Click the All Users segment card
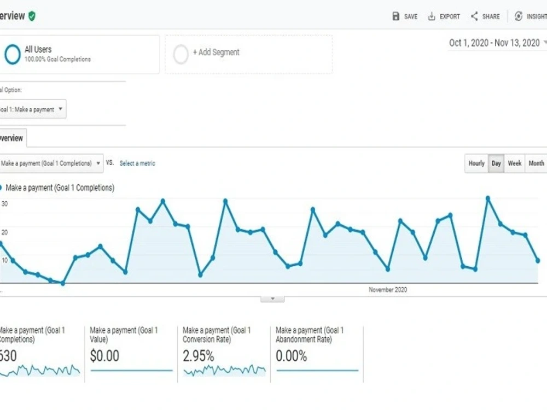The image size is (547, 410). (x=79, y=54)
